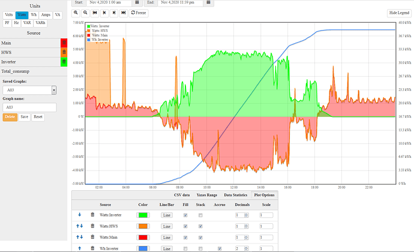Remove Main source via red trash icon

64,43
